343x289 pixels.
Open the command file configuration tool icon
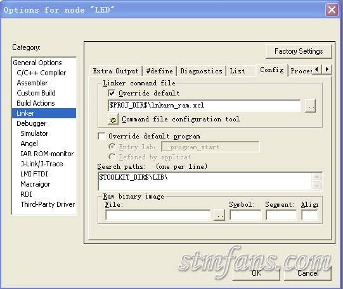(113, 119)
